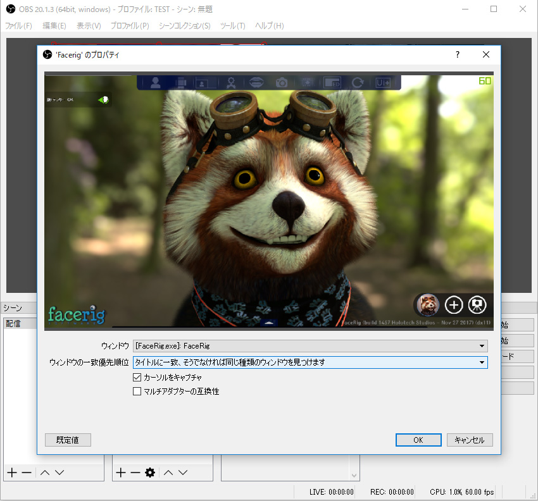Click the キャンセル button
538x501 pixels.
coord(470,440)
